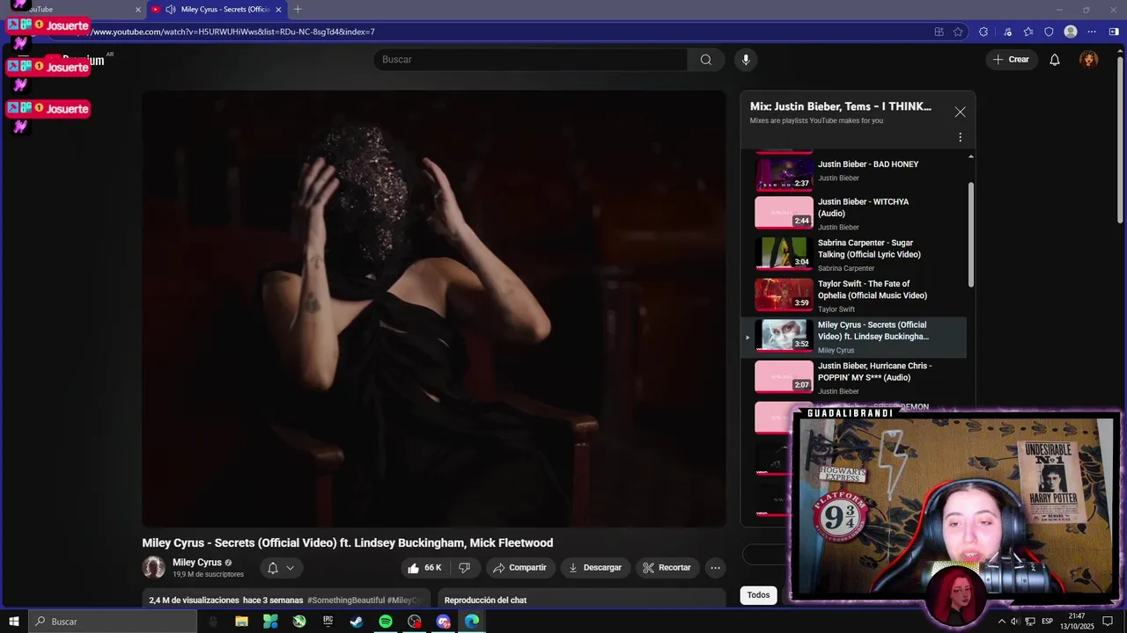Open browser profile icon in toolbar

pos(1071,32)
